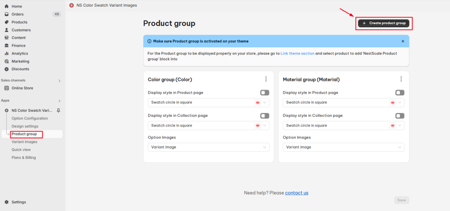
Task: Toggle Material group Display style in Product page
Action: (x=400, y=93)
